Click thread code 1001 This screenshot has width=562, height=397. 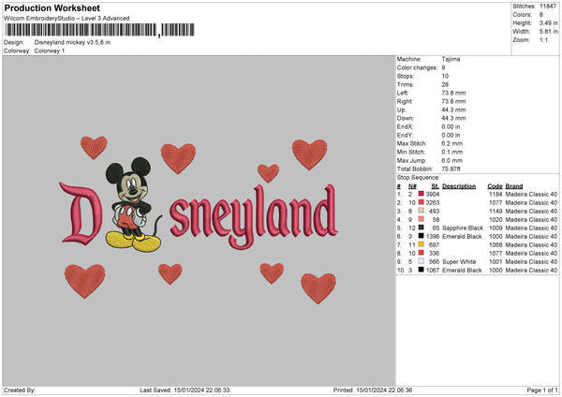coord(495,261)
